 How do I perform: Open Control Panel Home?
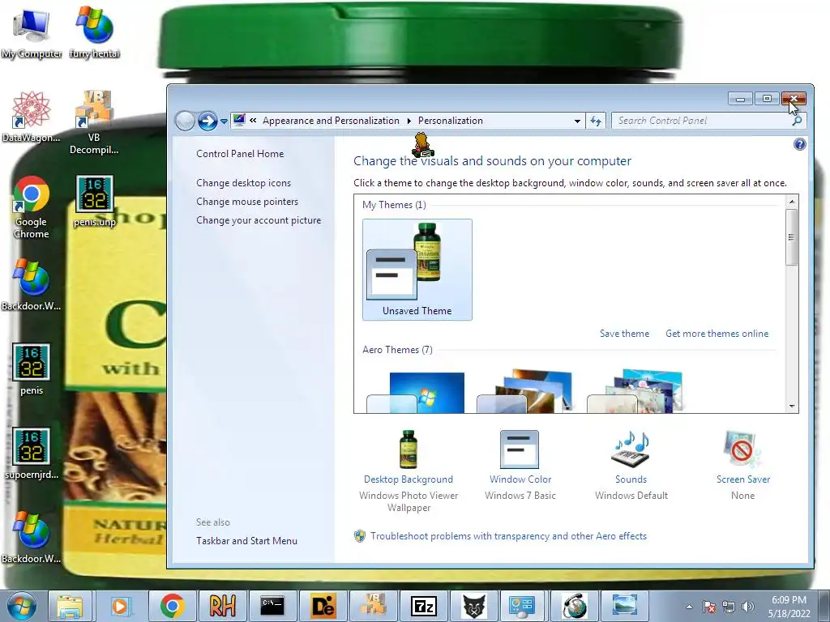[x=240, y=154]
